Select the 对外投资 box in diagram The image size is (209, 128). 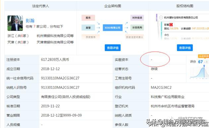[x=137, y=18]
